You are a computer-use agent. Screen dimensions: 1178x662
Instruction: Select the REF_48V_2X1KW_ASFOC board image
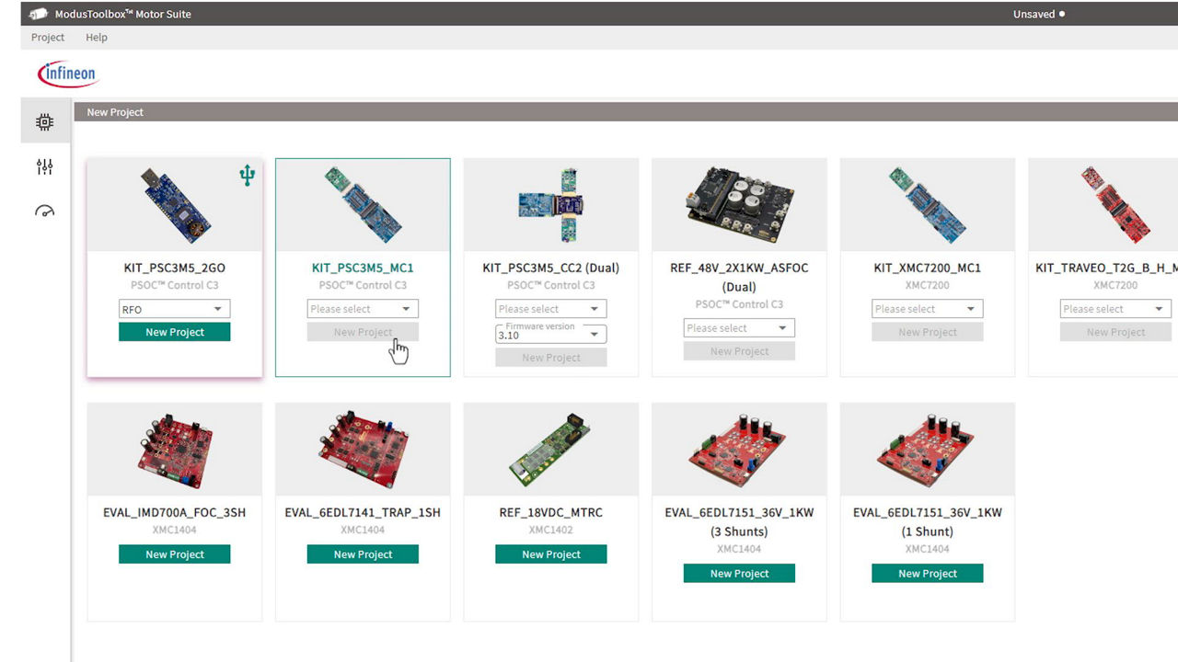739,205
